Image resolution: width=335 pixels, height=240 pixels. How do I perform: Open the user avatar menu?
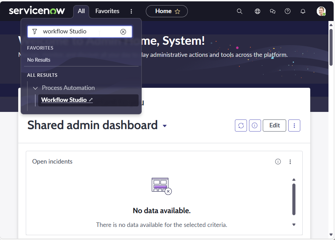click(321, 11)
